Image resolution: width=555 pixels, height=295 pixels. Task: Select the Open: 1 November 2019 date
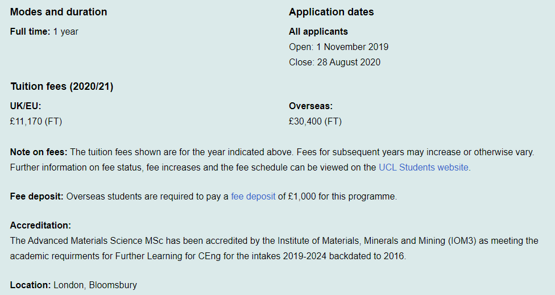coord(338,47)
